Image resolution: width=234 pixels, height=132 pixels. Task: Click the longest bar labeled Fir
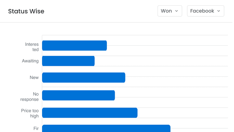106,128
